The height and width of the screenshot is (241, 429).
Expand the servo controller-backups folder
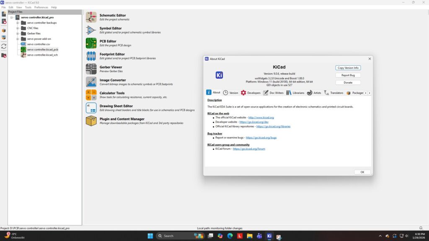(18, 23)
